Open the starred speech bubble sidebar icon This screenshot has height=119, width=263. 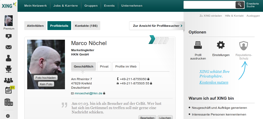(9, 36)
